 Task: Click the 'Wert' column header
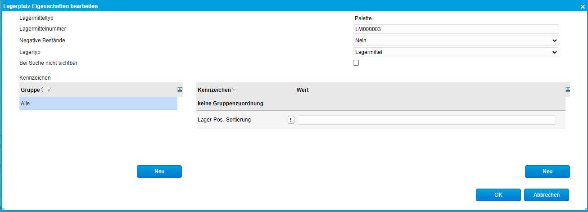click(303, 90)
